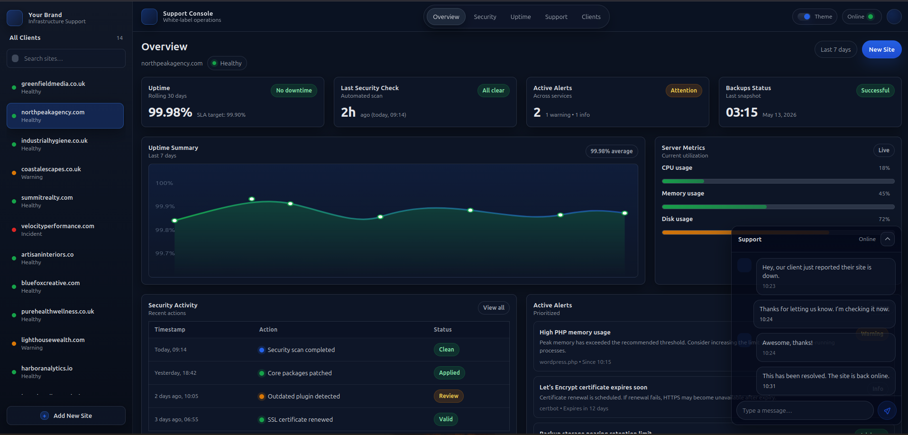Select summitrealty.com in client list
Screen dimensions: 908x435
(65, 201)
